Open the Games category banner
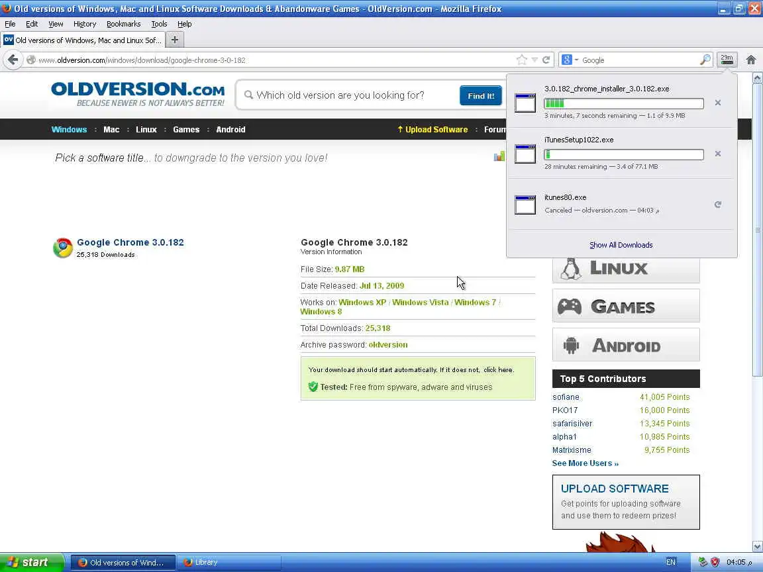763x572 pixels. (x=626, y=306)
